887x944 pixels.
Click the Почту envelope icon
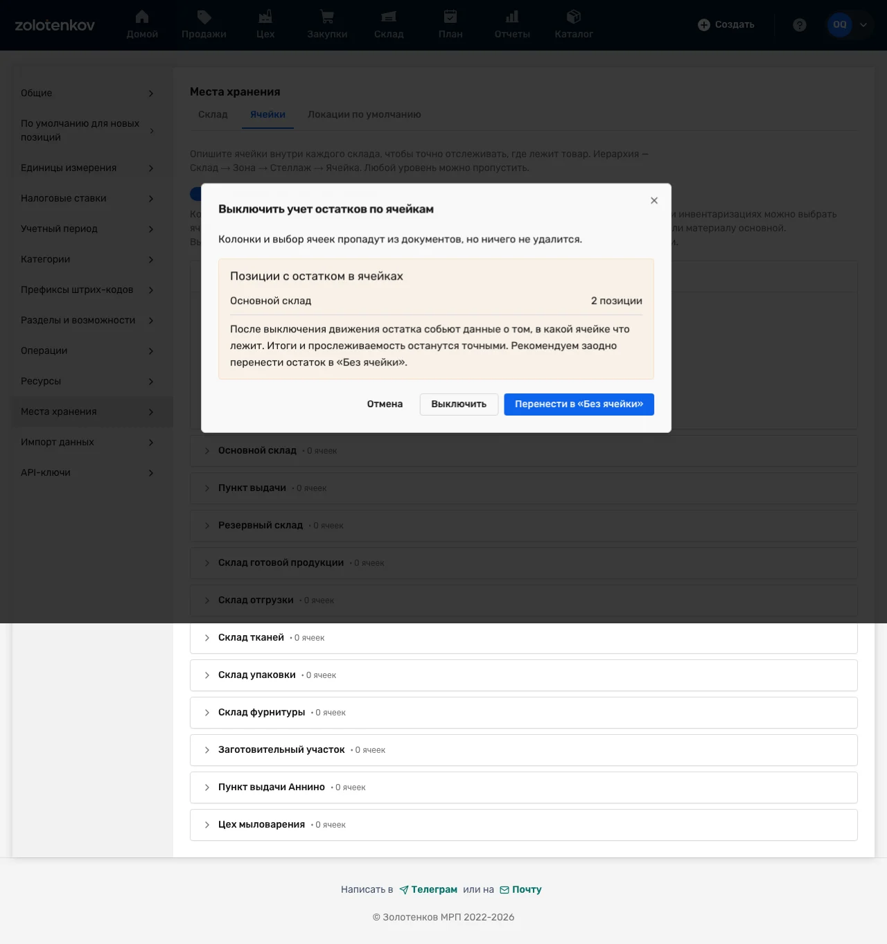[x=504, y=890]
